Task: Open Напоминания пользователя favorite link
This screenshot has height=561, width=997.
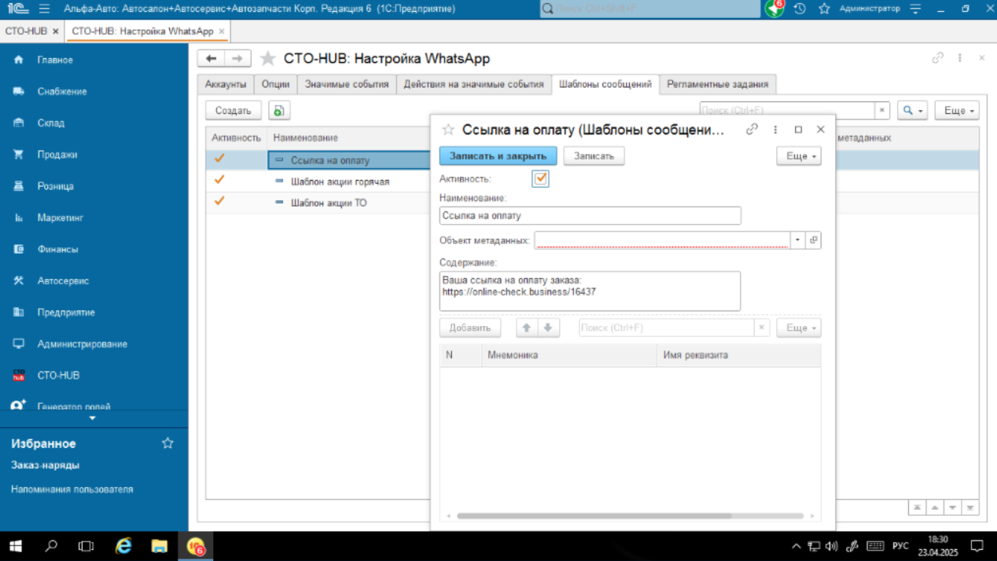Action: (72, 489)
